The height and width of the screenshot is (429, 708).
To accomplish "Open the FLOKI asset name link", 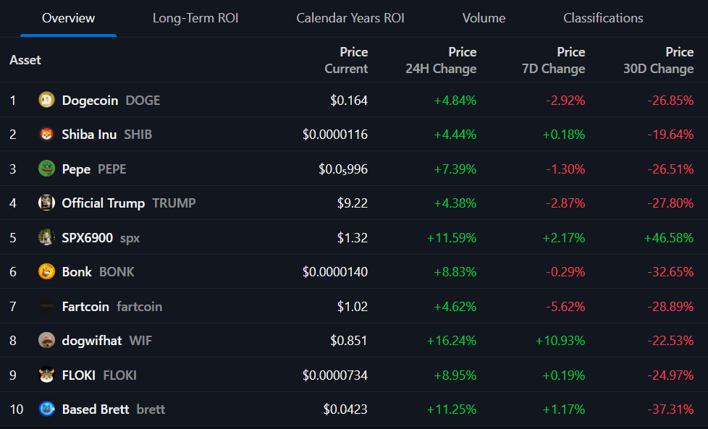I will pos(79,375).
